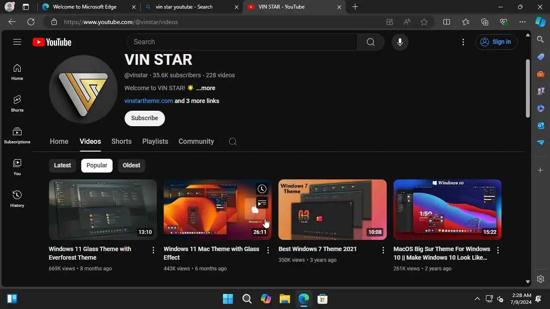Click the Edge address bar URL
The width and height of the screenshot is (550, 309).
(x=121, y=22)
